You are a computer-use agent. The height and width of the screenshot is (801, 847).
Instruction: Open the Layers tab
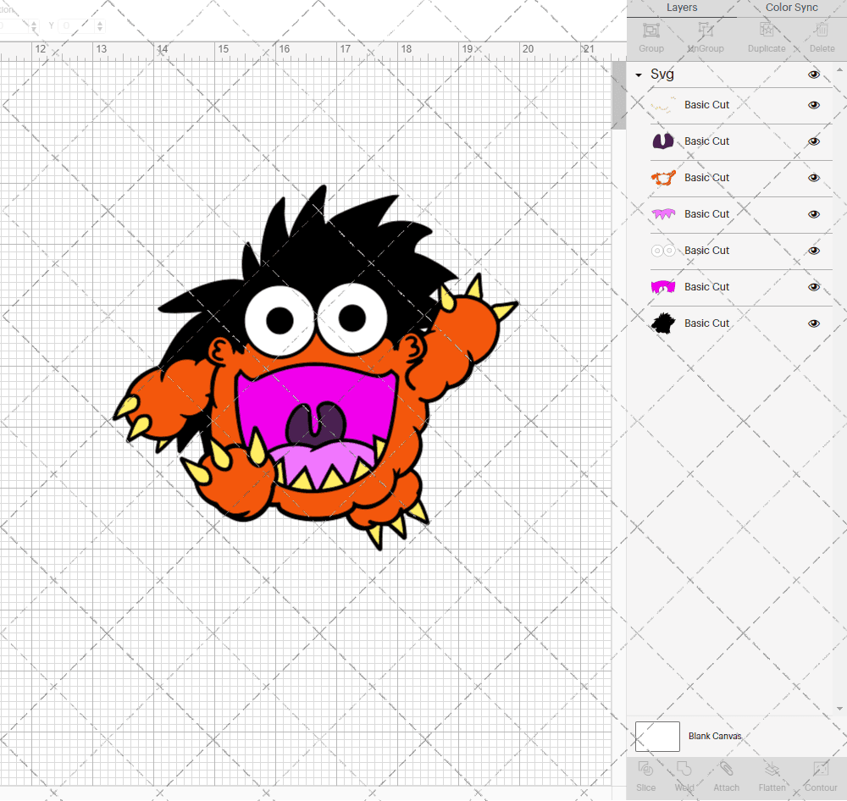click(x=682, y=8)
